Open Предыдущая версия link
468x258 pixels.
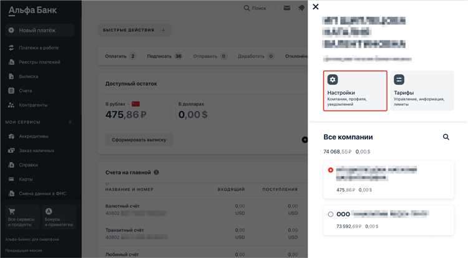(x=24, y=251)
